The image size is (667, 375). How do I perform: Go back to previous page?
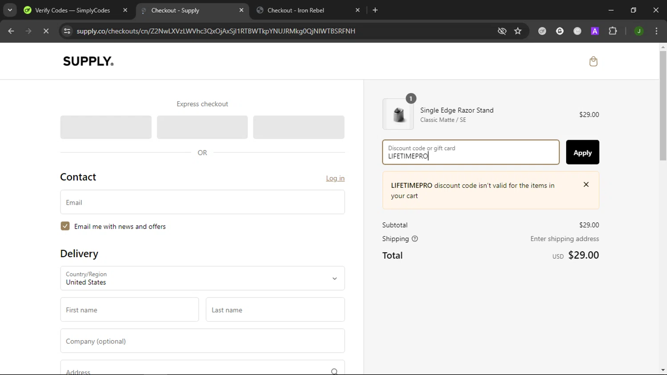coord(11,31)
